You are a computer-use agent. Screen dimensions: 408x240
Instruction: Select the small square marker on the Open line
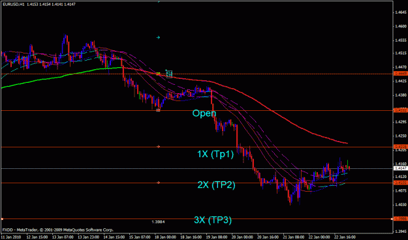(x=158, y=110)
